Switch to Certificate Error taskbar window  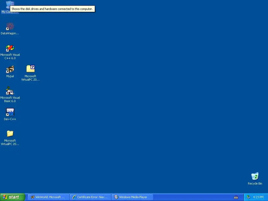90,197
